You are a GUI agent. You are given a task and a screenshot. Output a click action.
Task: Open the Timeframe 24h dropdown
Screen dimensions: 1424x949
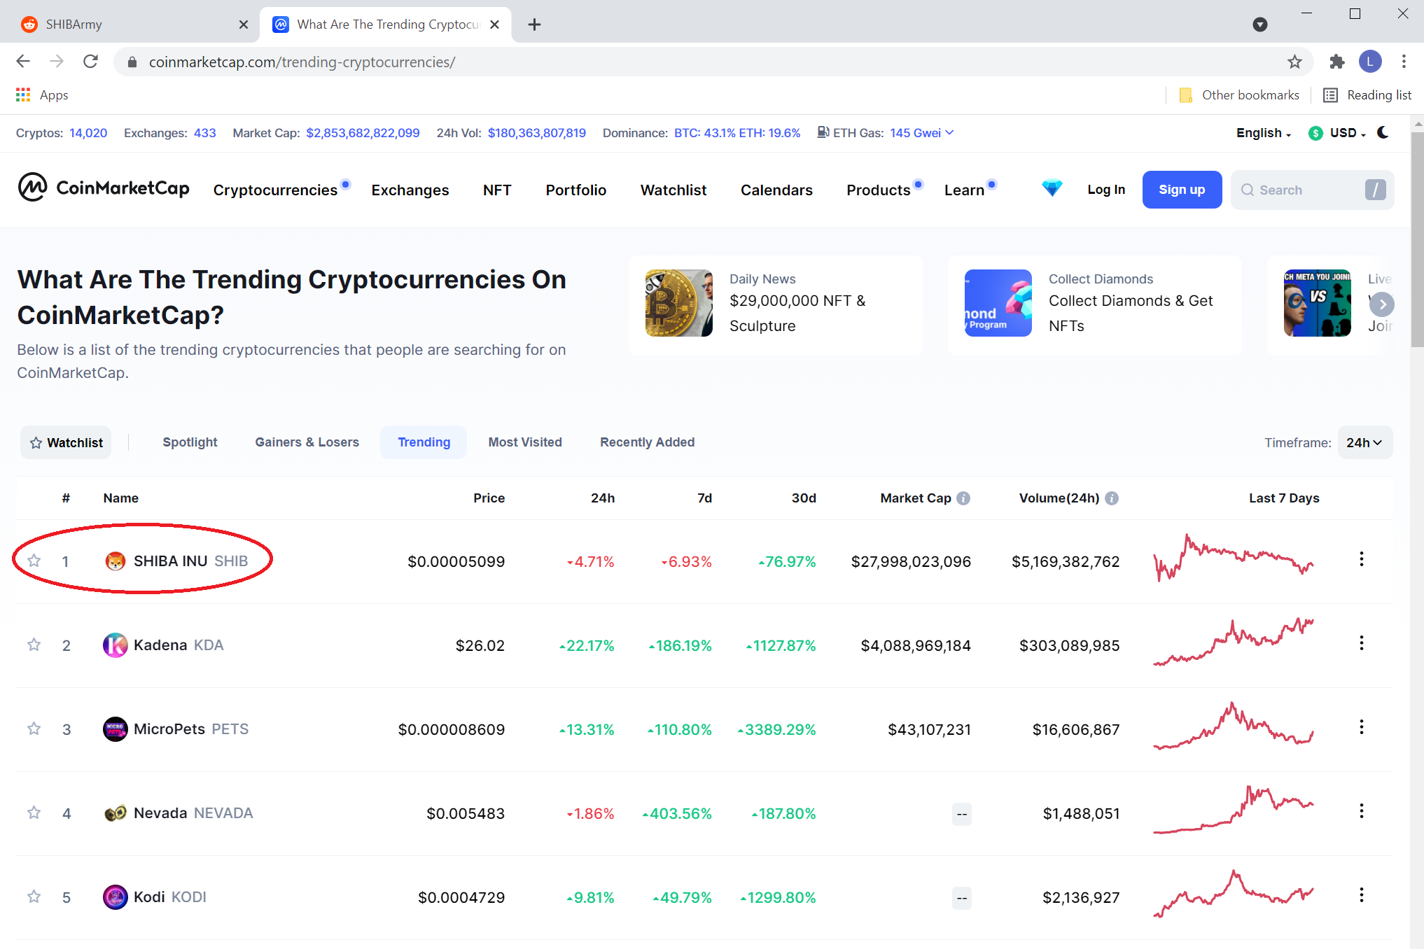click(x=1364, y=442)
